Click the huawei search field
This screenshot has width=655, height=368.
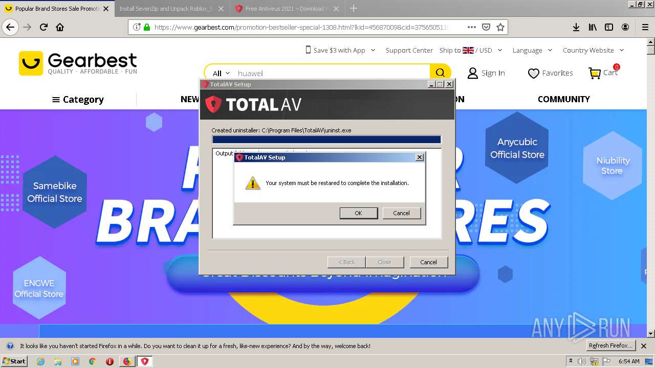[x=333, y=73]
